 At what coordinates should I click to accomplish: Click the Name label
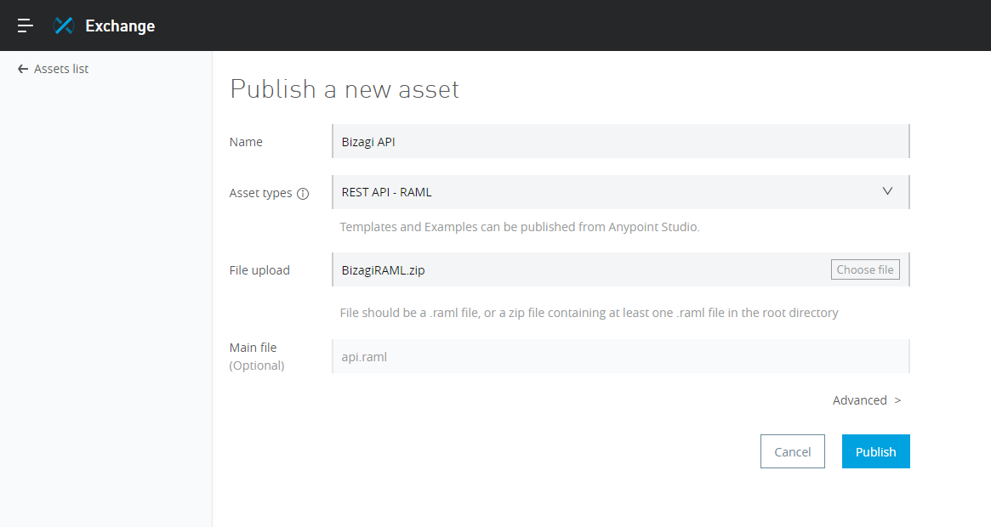click(x=246, y=142)
